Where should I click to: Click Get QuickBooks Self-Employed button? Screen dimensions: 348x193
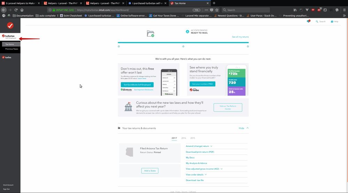pyautogui.click(x=137, y=85)
